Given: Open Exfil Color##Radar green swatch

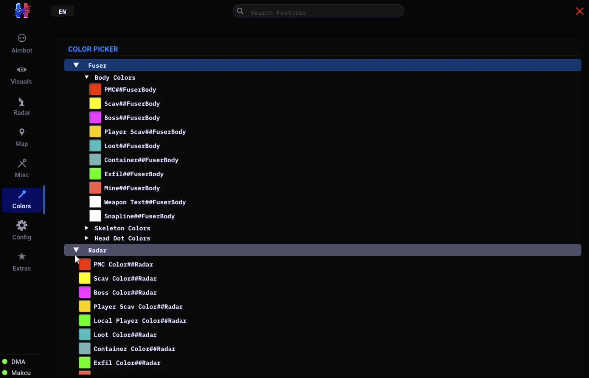Looking at the screenshot, I should point(85,362).
